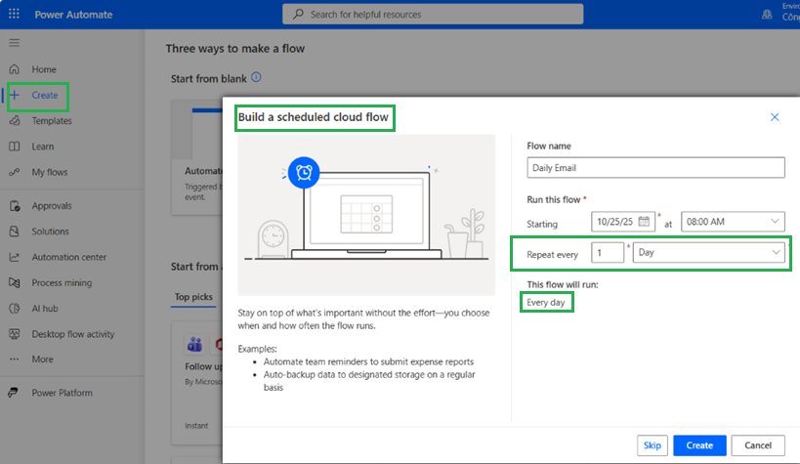Open Power Platform link
The height and width of the screenshot is (464, 800).
63,393
